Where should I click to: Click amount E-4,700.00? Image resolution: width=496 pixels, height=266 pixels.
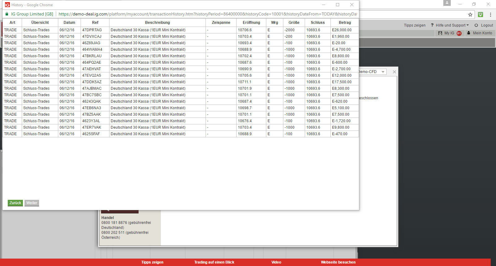click(341, 49)
